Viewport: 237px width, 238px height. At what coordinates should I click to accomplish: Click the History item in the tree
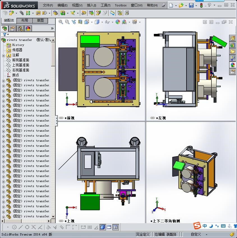18,45
